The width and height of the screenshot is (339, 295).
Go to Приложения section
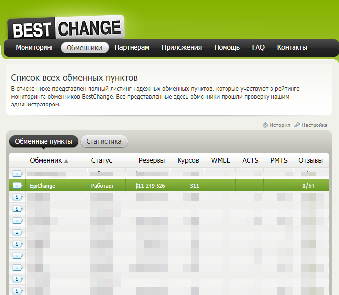coord(181,47)
